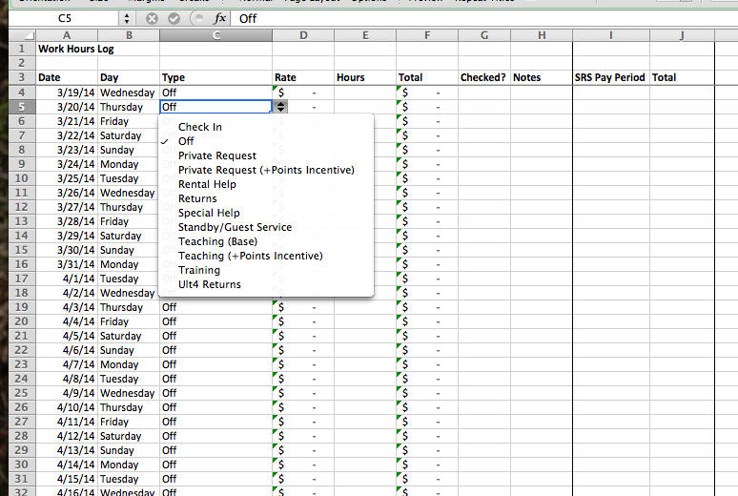This screenshot has width=738, height=496.
Task: Choose Check In from the type list
Action: point(200,127)
